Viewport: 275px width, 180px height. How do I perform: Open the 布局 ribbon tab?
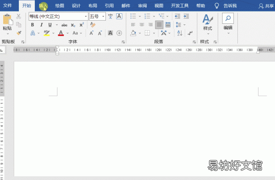(x=93, y=6)
